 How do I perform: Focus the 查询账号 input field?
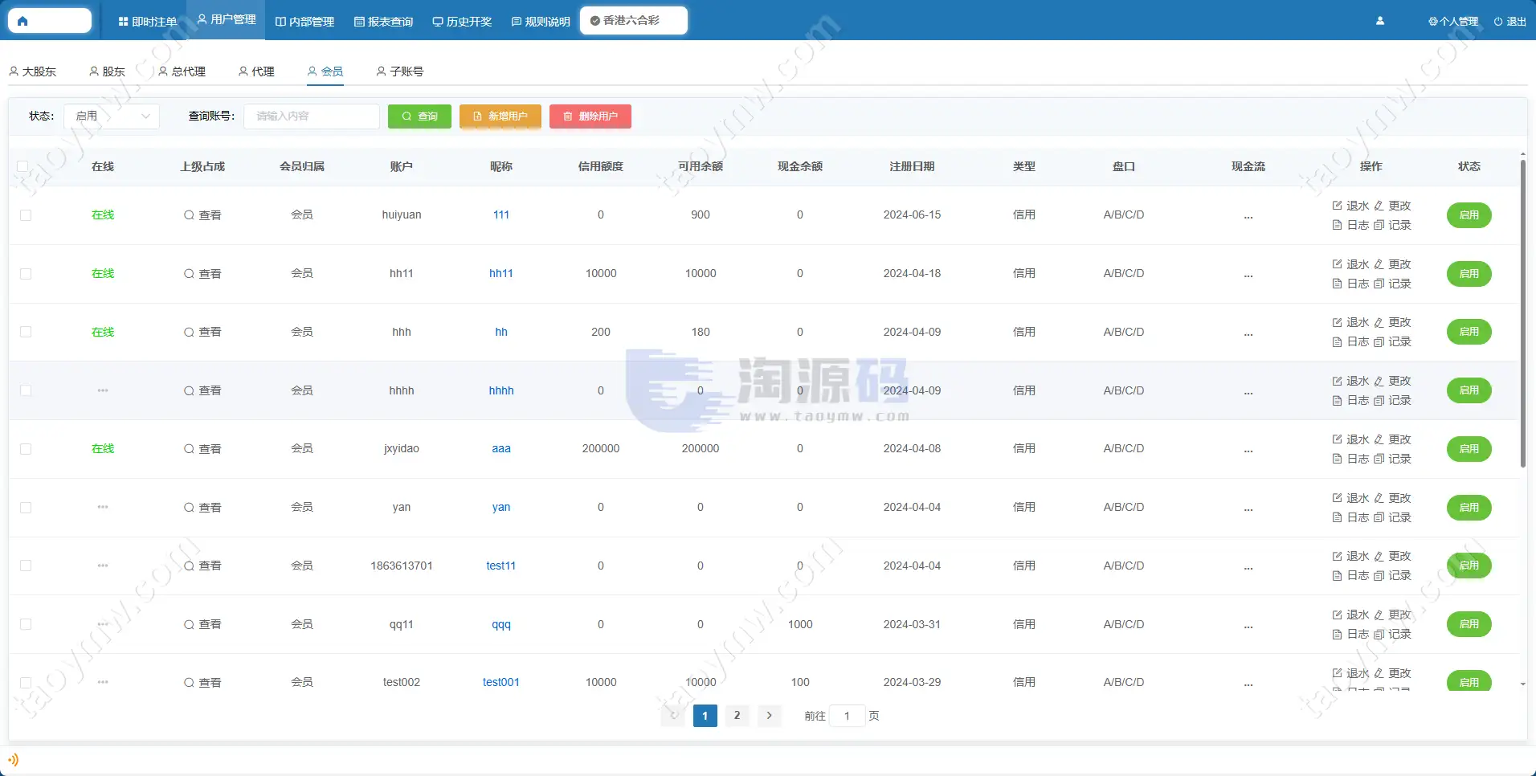pos(312,116)
